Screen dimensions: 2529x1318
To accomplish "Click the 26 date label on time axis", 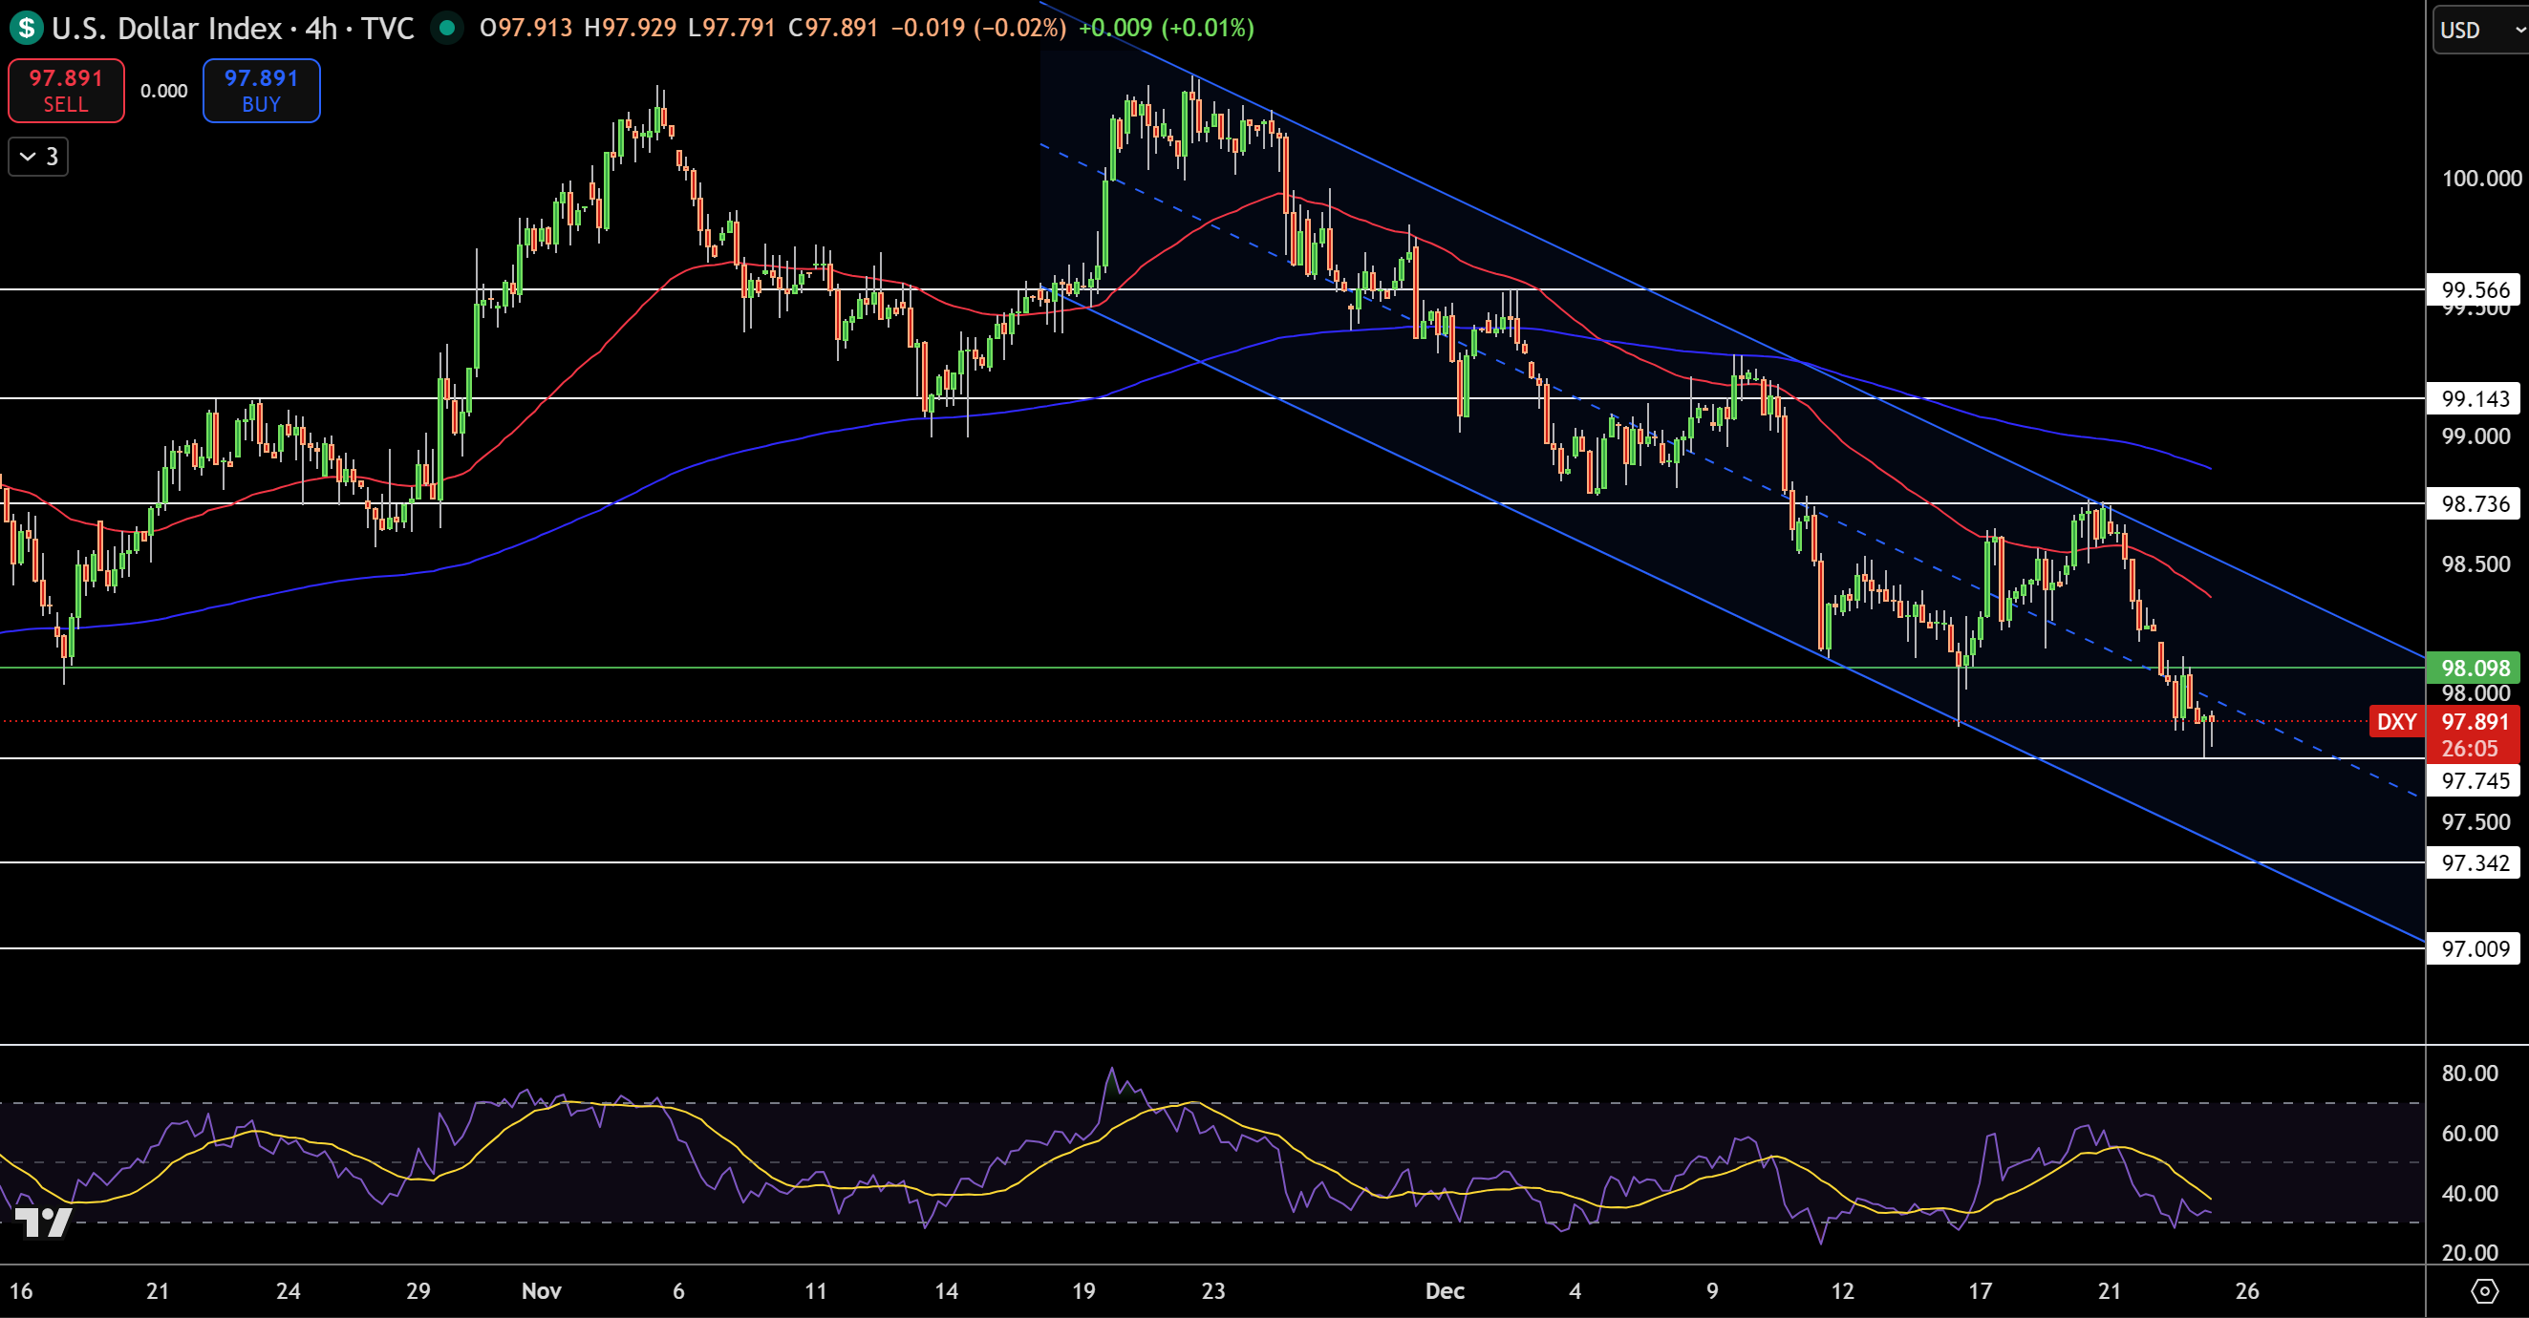I will (x=2247, y=1290).
